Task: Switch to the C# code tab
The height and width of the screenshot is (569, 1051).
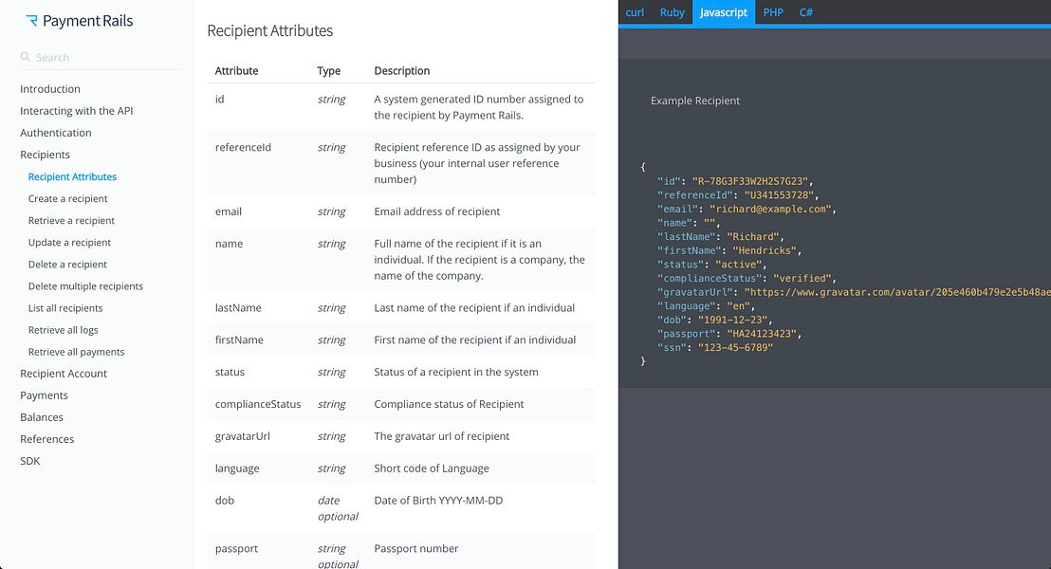Action: pyautogui.click(x=805, y=12)
